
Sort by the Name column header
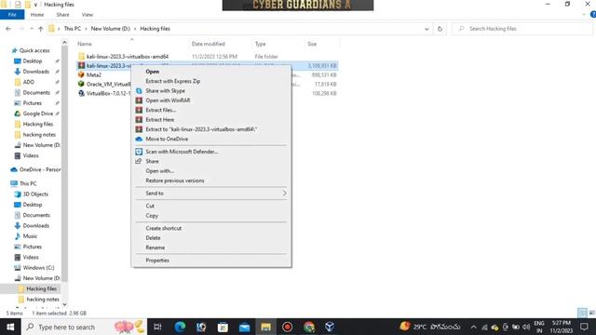tap(85, 44)
